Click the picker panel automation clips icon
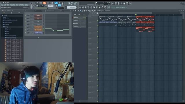 (84, 15)
